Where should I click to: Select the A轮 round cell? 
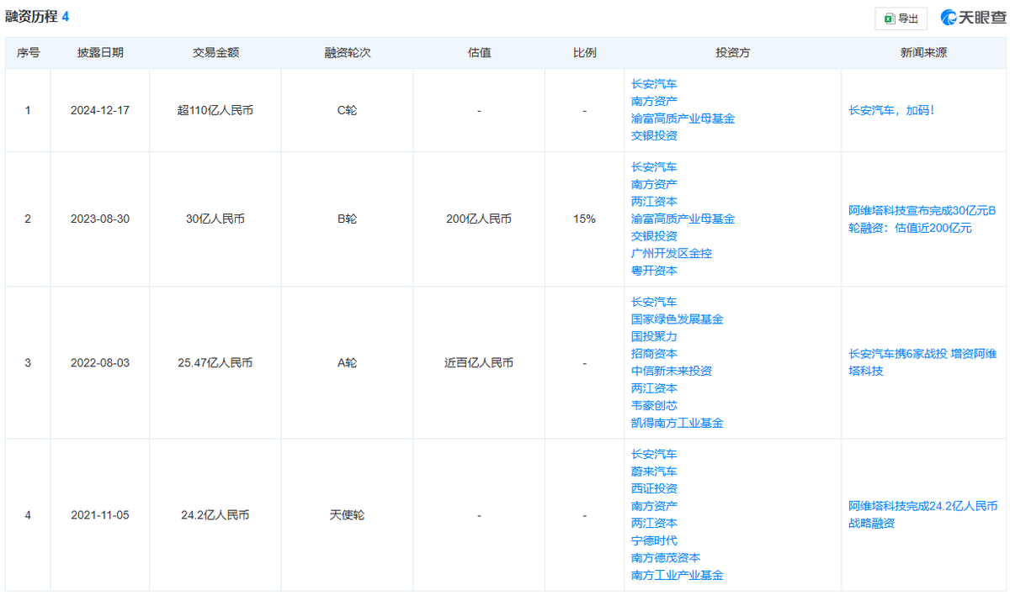click(347, 363)
